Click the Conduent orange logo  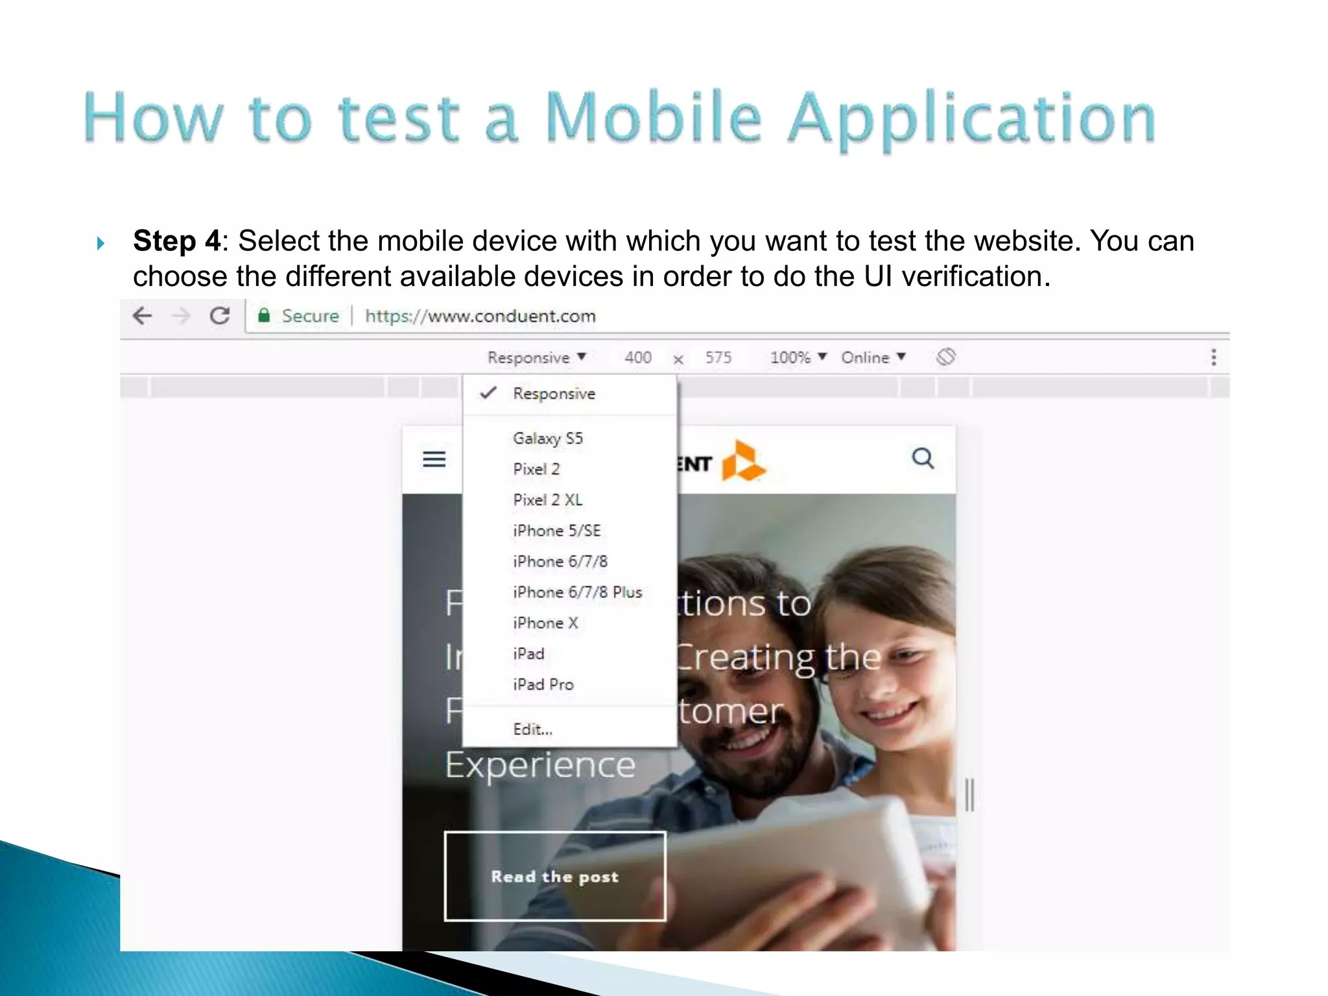coord(742,462)
